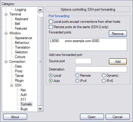Choose the Dynamic forwarding radio option
Screen dimensions: 133x122
pos(104,76)
